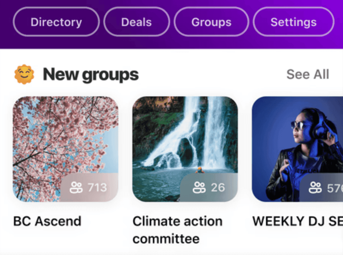Open the Groups navigation item
Image resolution: width=343 pixels, height=255 pixels.
211,21
